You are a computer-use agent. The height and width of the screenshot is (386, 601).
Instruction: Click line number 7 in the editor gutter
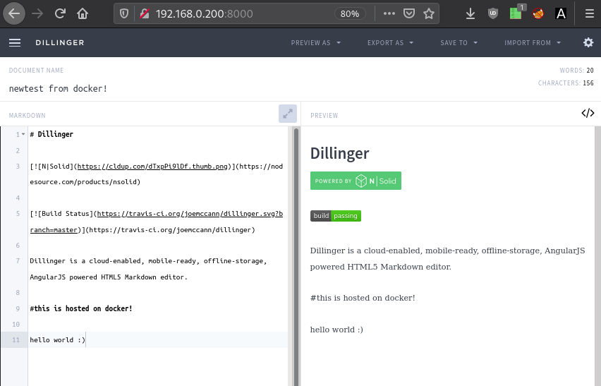click(x=18, y=261)
